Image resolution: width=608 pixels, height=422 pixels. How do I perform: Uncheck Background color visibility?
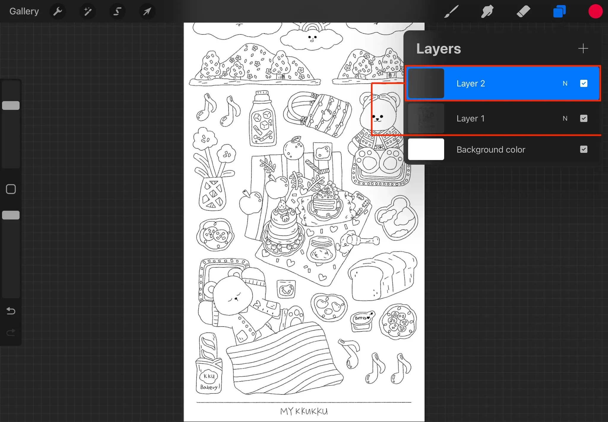click(x=584, y=149)
